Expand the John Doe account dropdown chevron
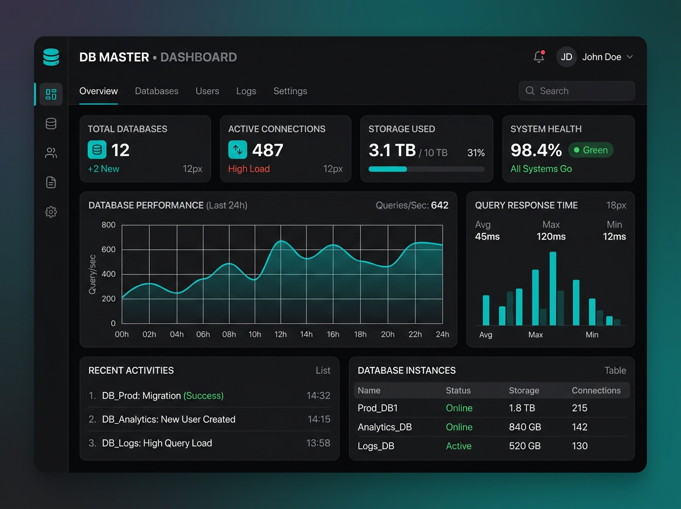 (629, 57)
